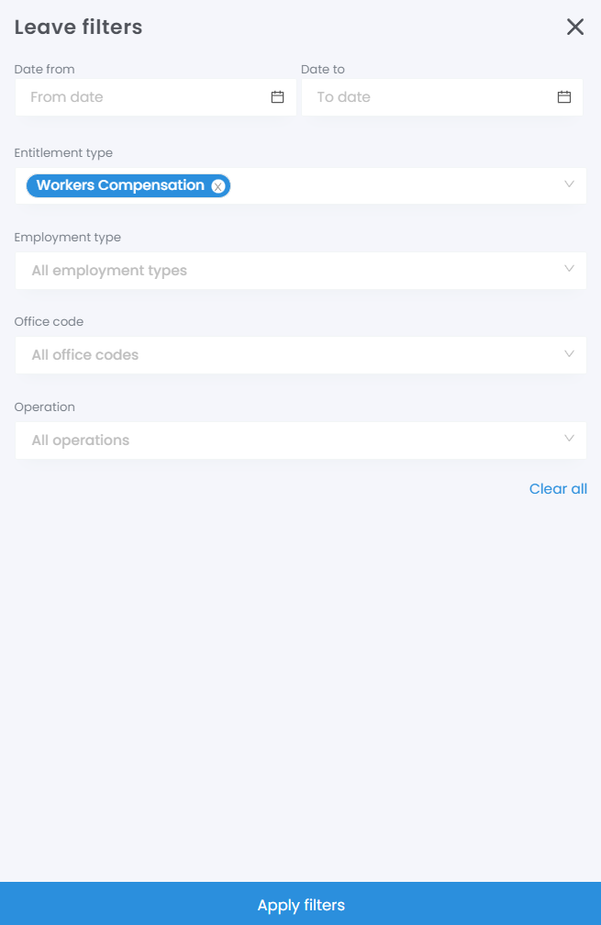Click the All office codes placeholder
The height and width of the screenshot is (925, 601).
click(85, 355)
